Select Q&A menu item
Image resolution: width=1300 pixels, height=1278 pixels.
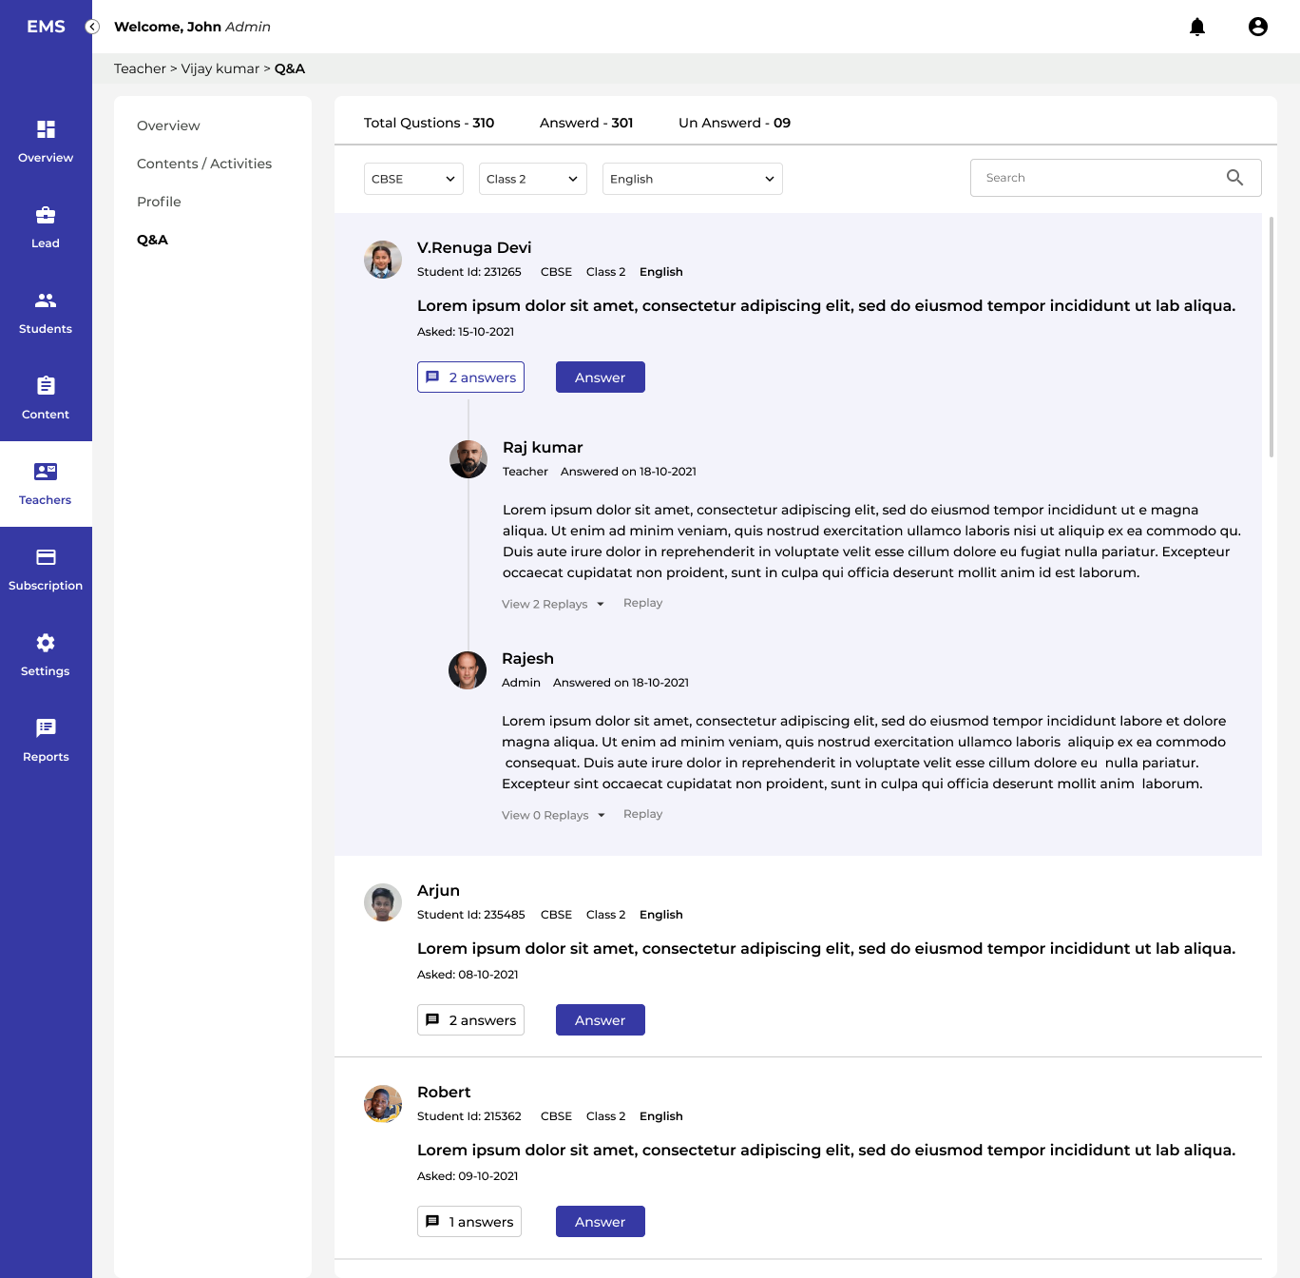(x=152, y=240)
